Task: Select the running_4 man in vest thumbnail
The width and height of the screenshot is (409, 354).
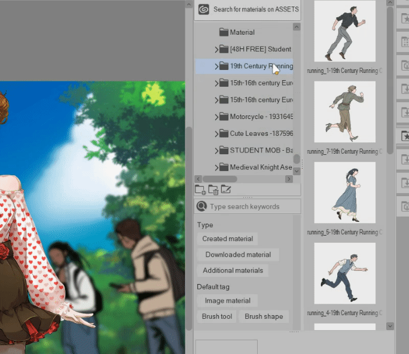Action: click(x=344, y=273)
